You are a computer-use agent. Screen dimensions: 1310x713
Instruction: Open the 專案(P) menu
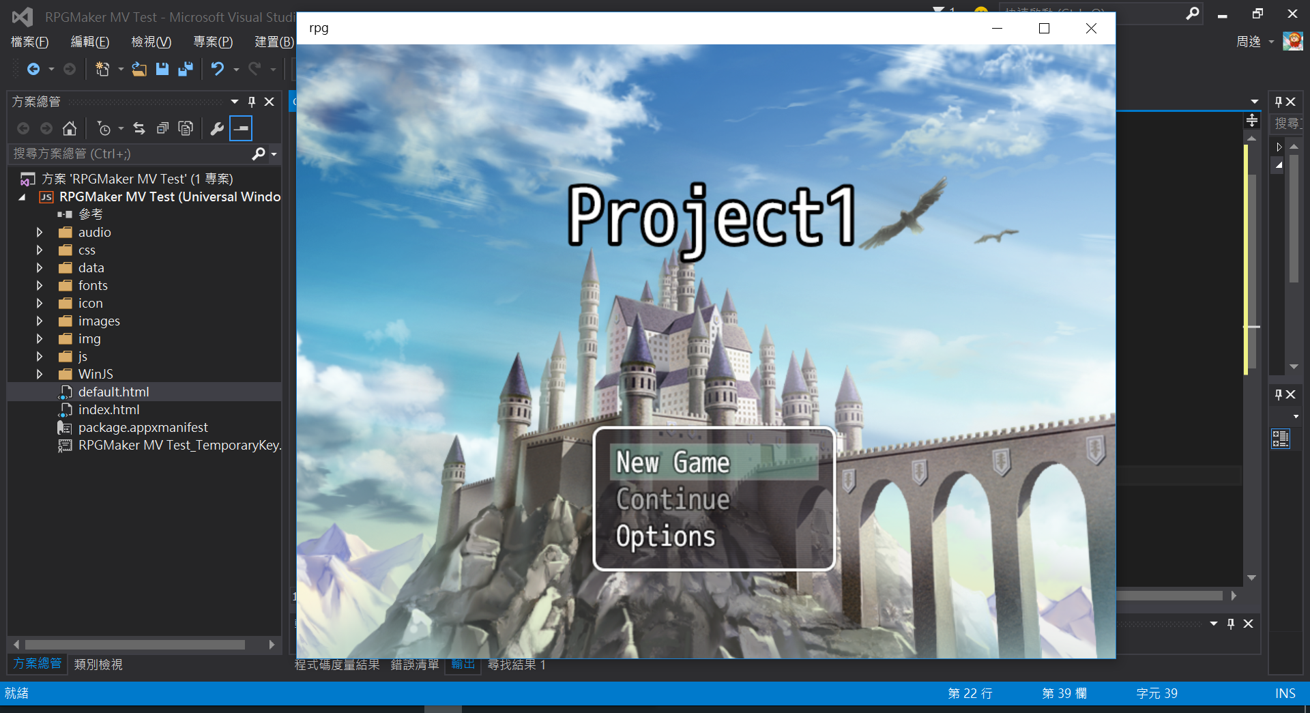pyautogui.click(x=213, y=42)
